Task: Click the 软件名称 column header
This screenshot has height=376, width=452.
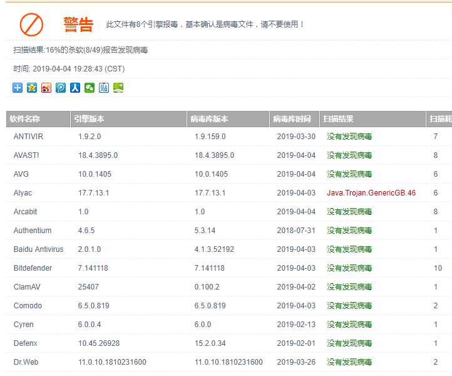Action: click(x=38, y=119)
